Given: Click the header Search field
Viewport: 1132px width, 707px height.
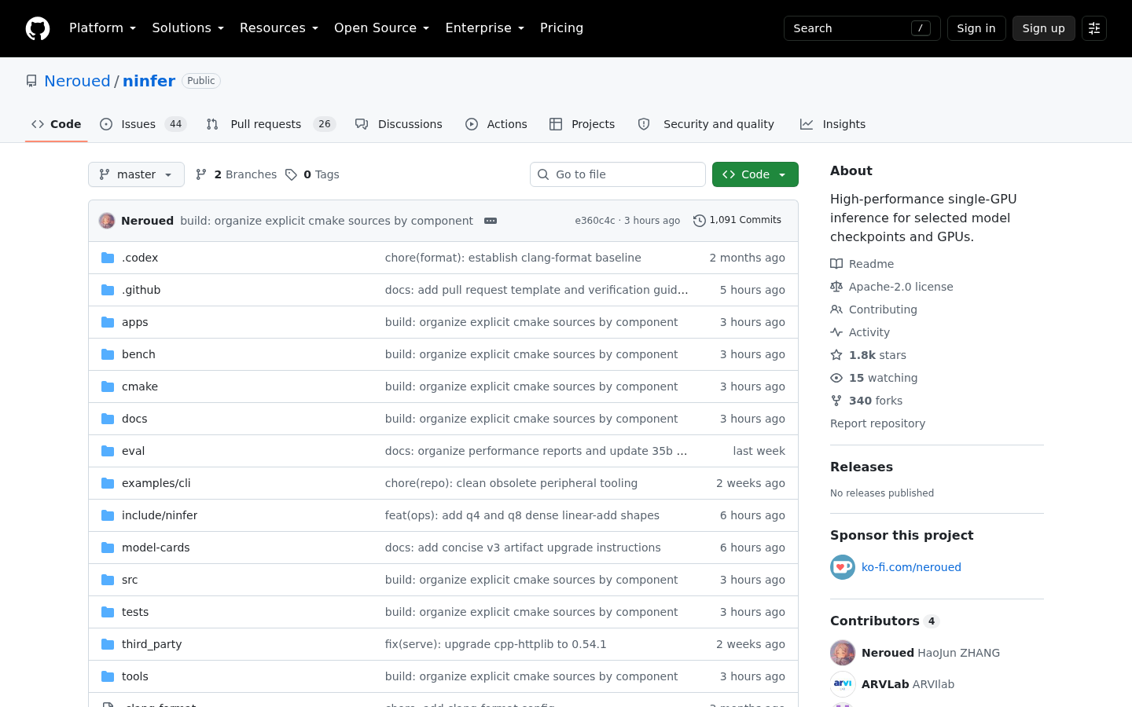Looking at the screenshot, I should [x=862, y=28].
